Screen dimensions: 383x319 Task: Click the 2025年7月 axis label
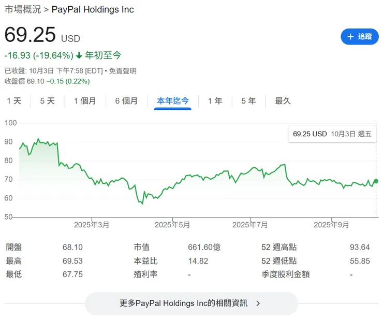[x=250, y=225]
